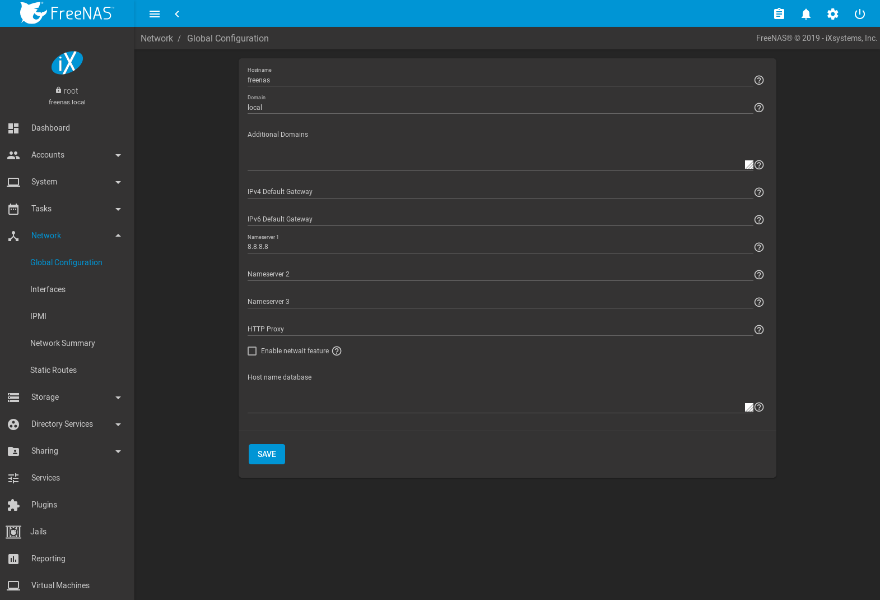Click the IPv6 Default Gateway field
The image size is (880, 600).
500,219
